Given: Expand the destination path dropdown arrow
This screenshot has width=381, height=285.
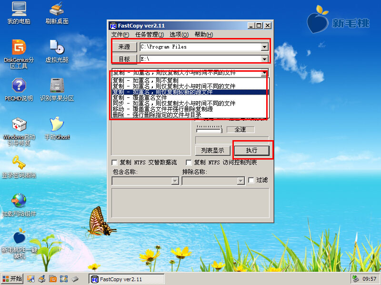Looking at the screenshot, I should tap(265, 59).
